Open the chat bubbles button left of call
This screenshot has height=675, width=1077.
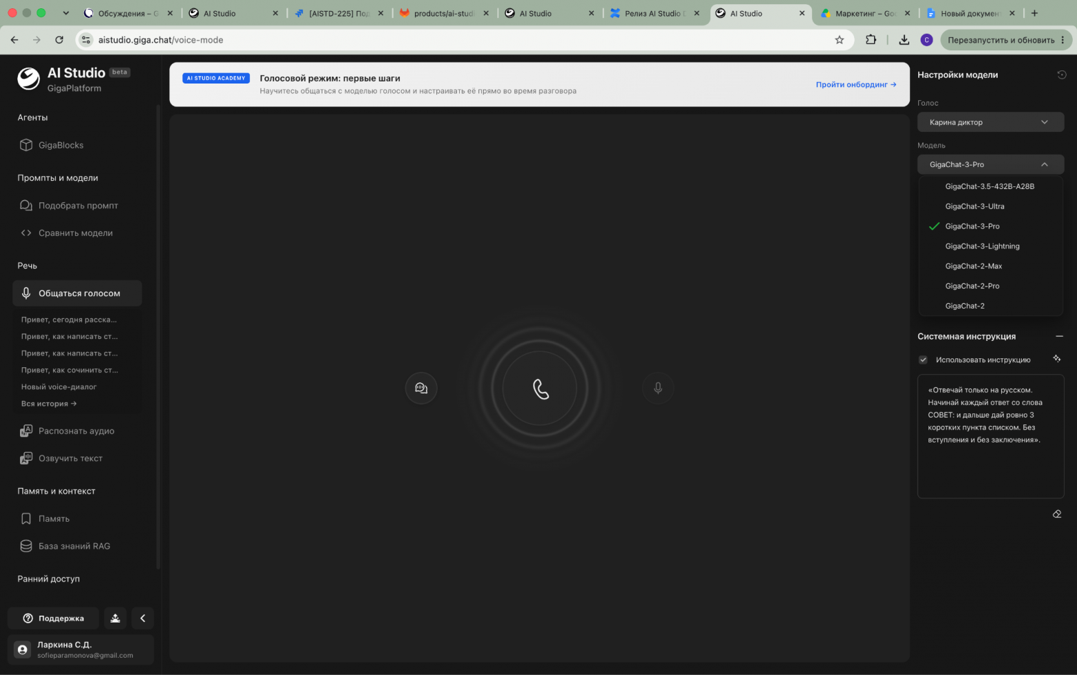pyautogui.click(x=421, y=388)
